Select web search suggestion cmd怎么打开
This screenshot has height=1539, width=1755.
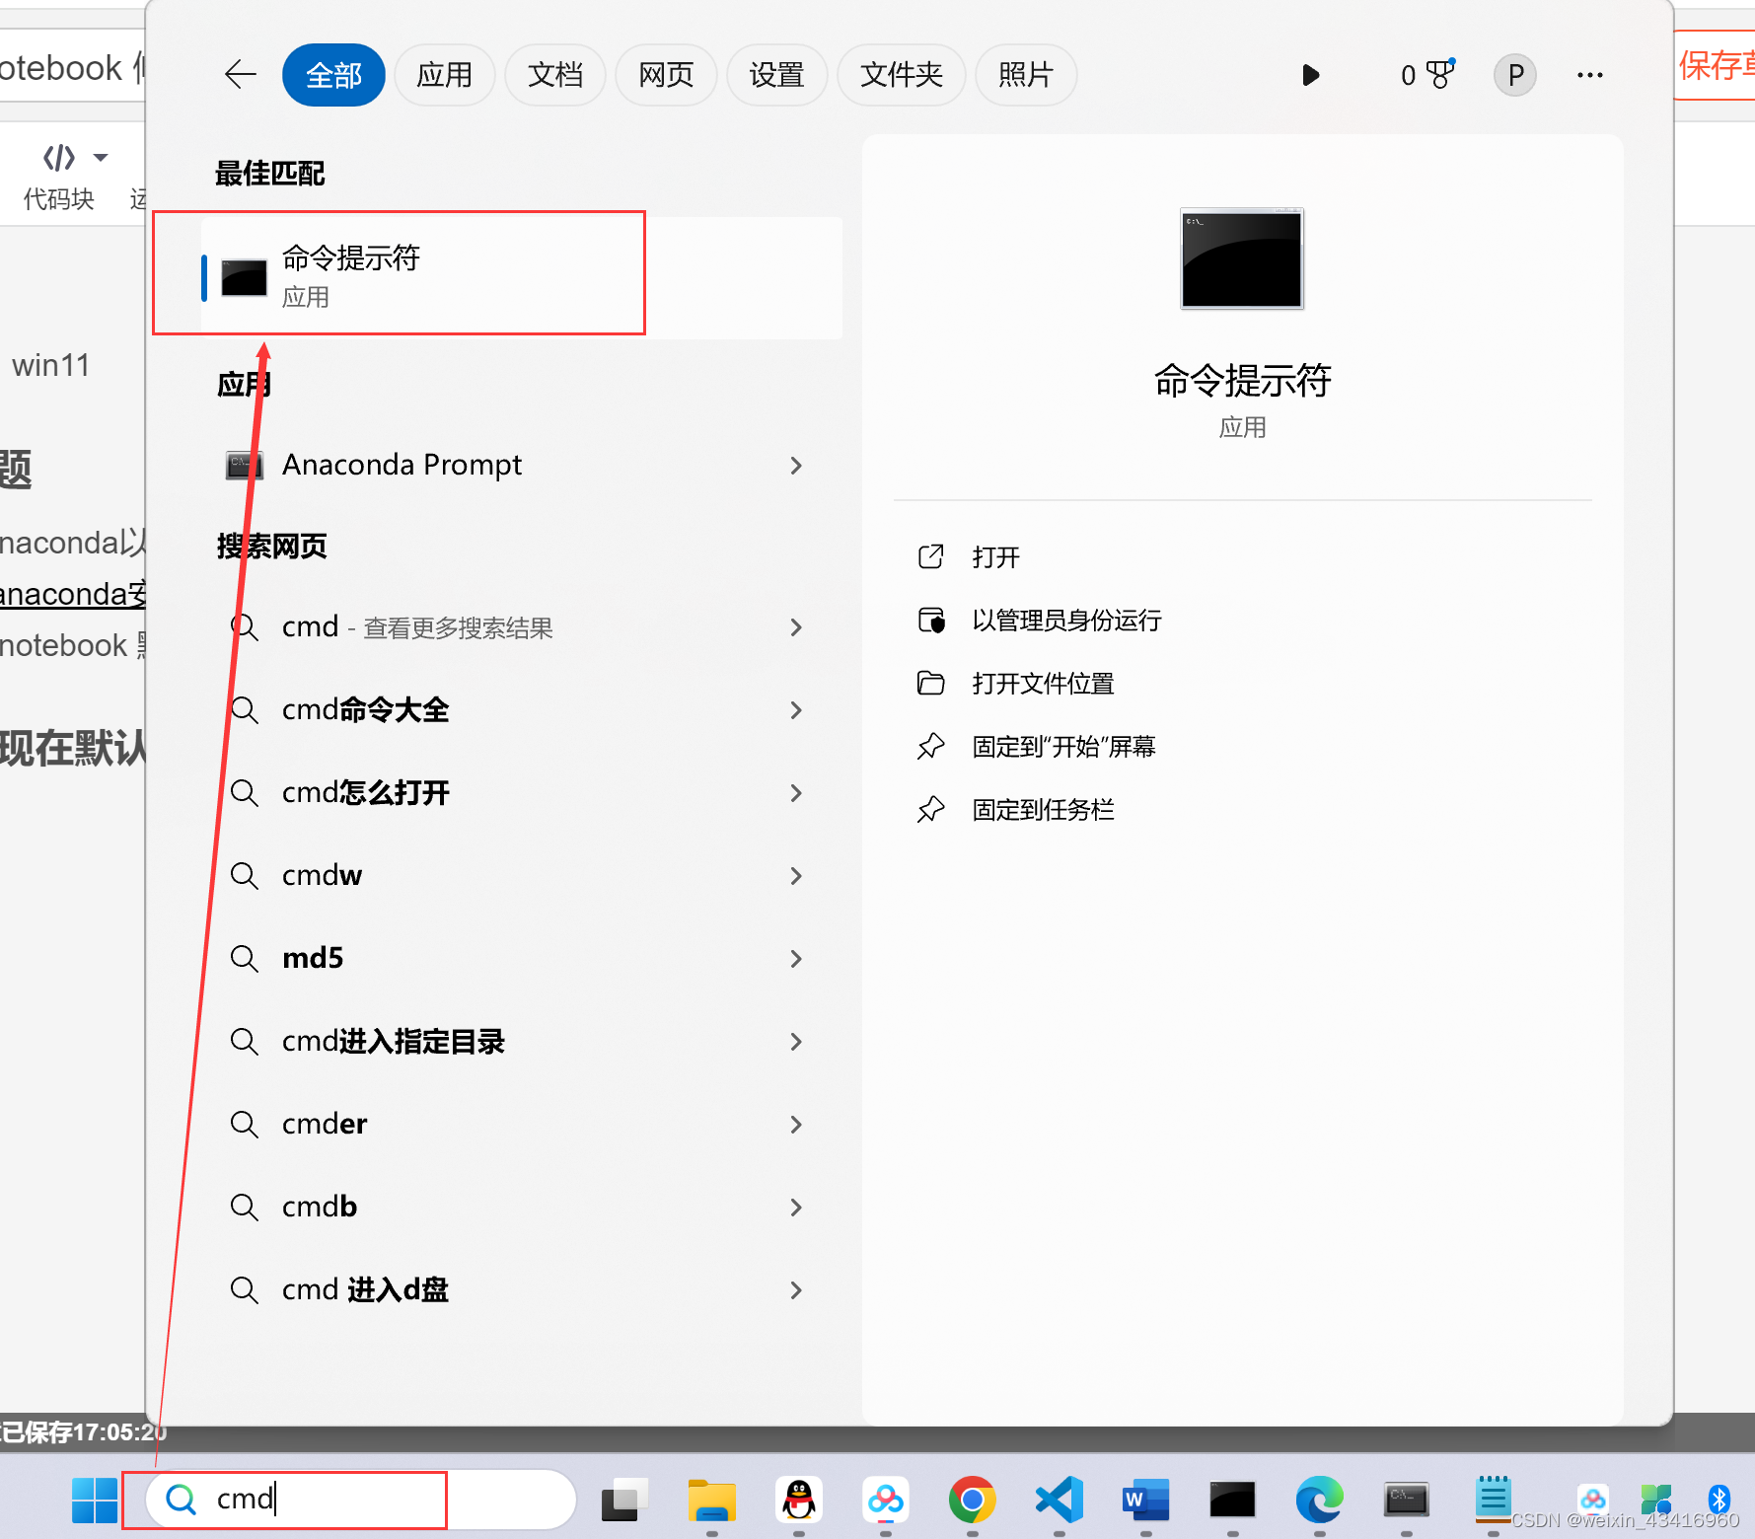click(365, 793)
